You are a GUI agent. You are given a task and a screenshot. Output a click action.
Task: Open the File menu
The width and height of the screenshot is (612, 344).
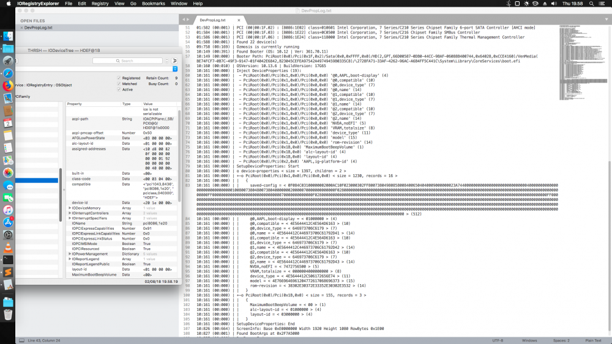[x=69, y=4]
